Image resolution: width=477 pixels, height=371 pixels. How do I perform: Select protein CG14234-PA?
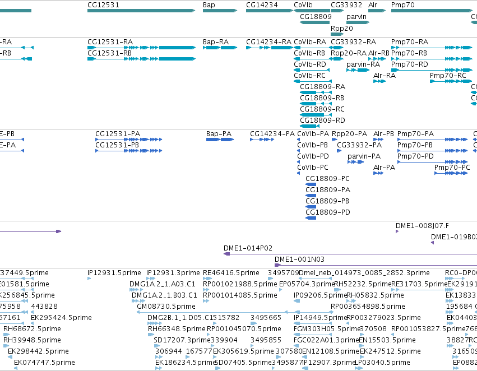[272, 134]
